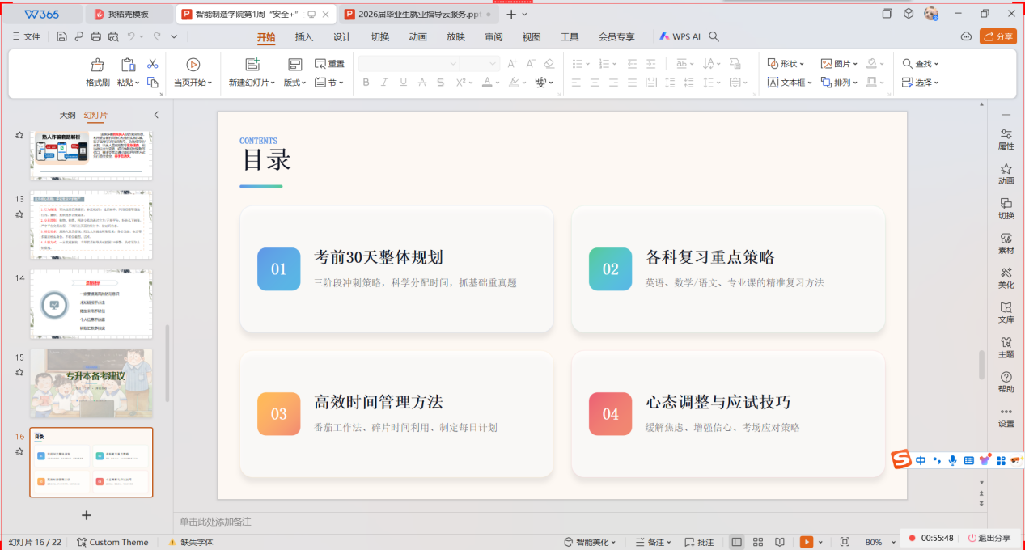The height and width of the screenshot is (550, 1025).
Task: Expand the 形状 shapes dropdown
Action: (786, 63)
